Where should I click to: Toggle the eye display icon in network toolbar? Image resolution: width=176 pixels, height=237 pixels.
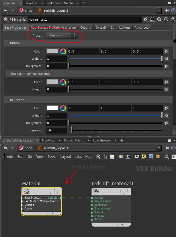(x=173, y=157)
